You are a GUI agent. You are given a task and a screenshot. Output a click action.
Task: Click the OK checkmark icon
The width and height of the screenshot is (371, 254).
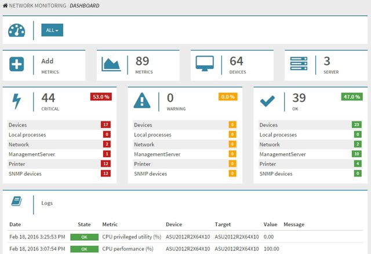coord(267,101)
